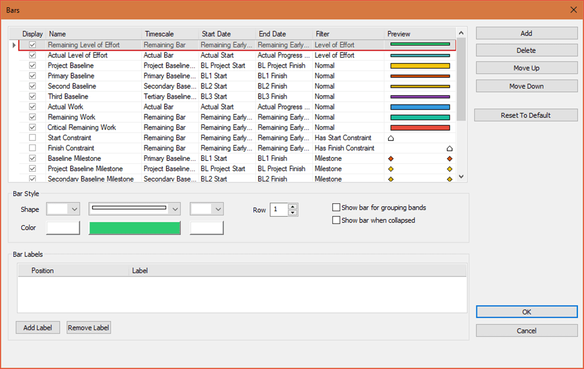This screenshot has height=369, width=584.
Task: Open the end shape dropdown
Action: point(207,209)
